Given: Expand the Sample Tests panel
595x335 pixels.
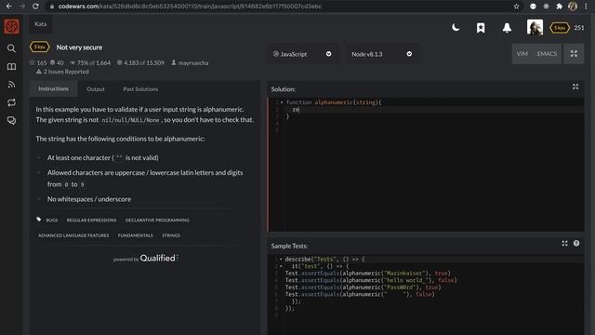Looking at the screenshot, I should pyautogui.click(x=564, y=244).
